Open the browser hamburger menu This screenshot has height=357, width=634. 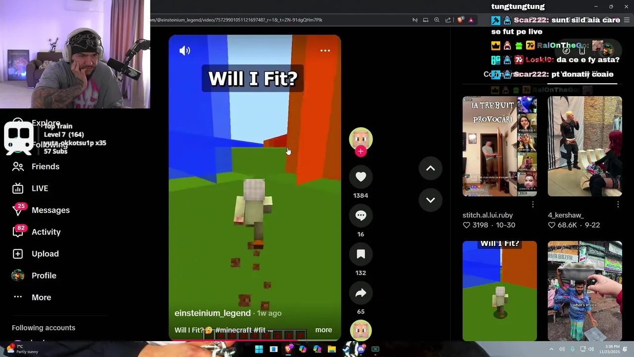[627, 20]
